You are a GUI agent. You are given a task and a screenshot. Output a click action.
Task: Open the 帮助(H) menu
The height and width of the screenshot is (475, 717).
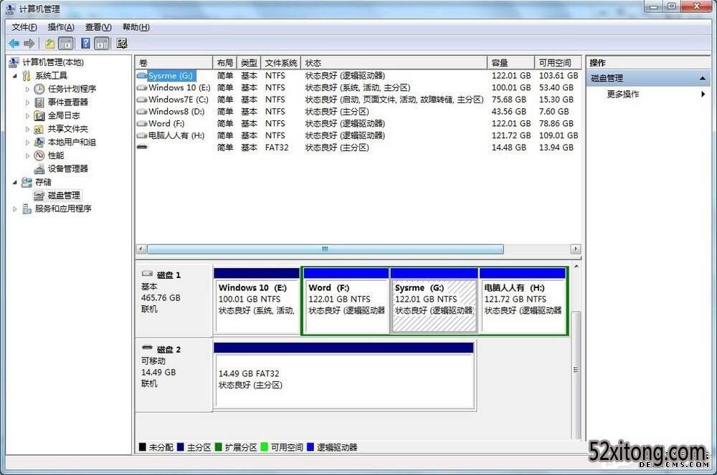(136, 27)
